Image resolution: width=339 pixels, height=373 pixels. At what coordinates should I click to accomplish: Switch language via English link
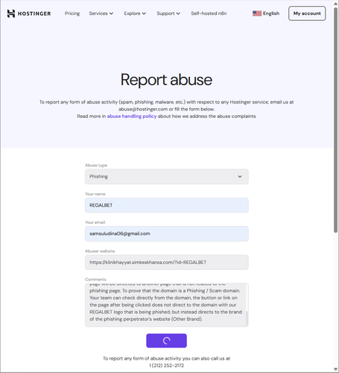(271, 13)
